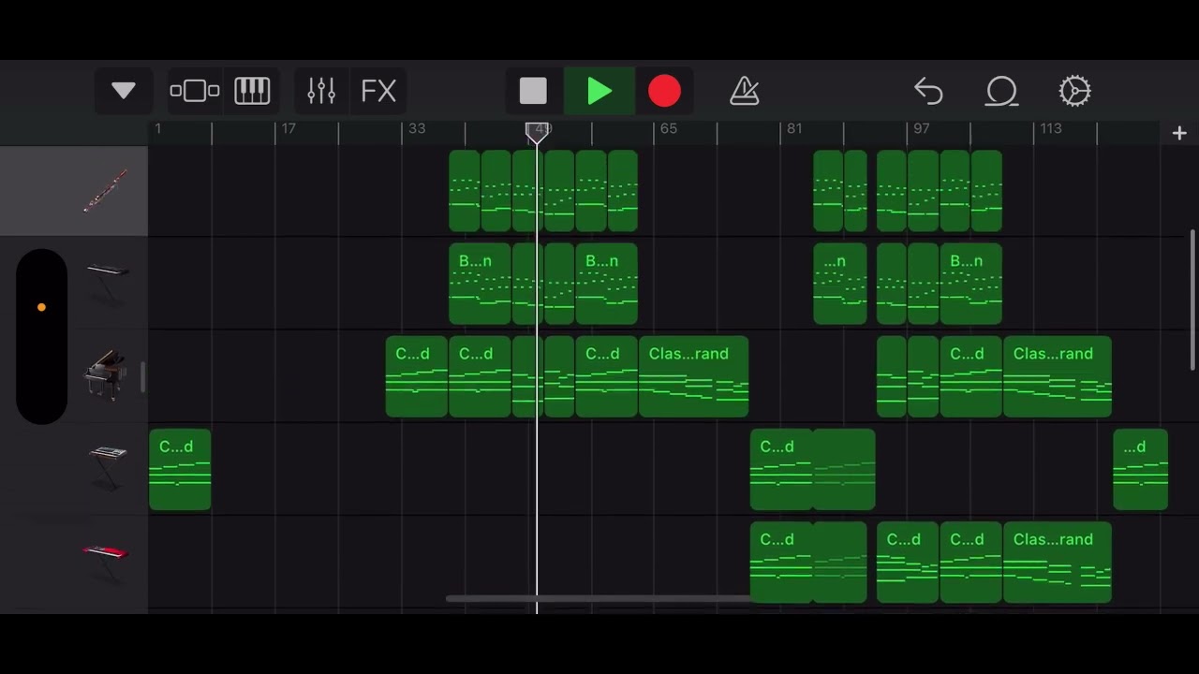This screenshot has height=674, width=1199.
Task: Start playback with the green play button
Action: coord(599,91)
